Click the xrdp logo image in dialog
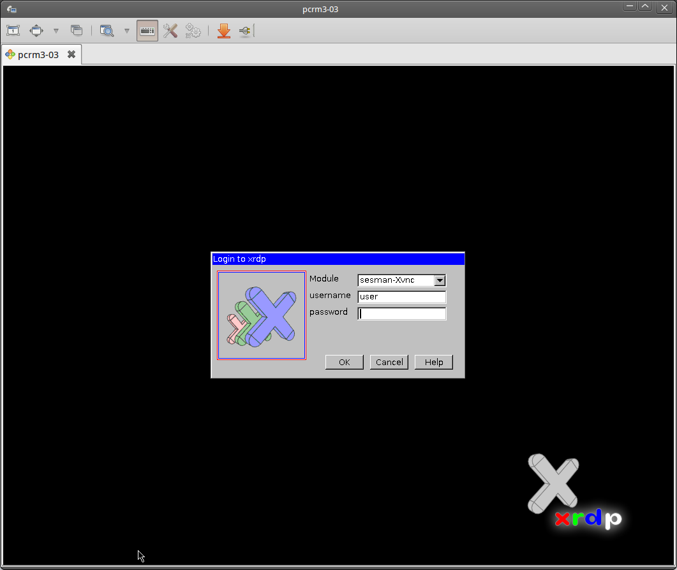Image resolution: width=677 pixels, height=570 pixels. point(262,315)
